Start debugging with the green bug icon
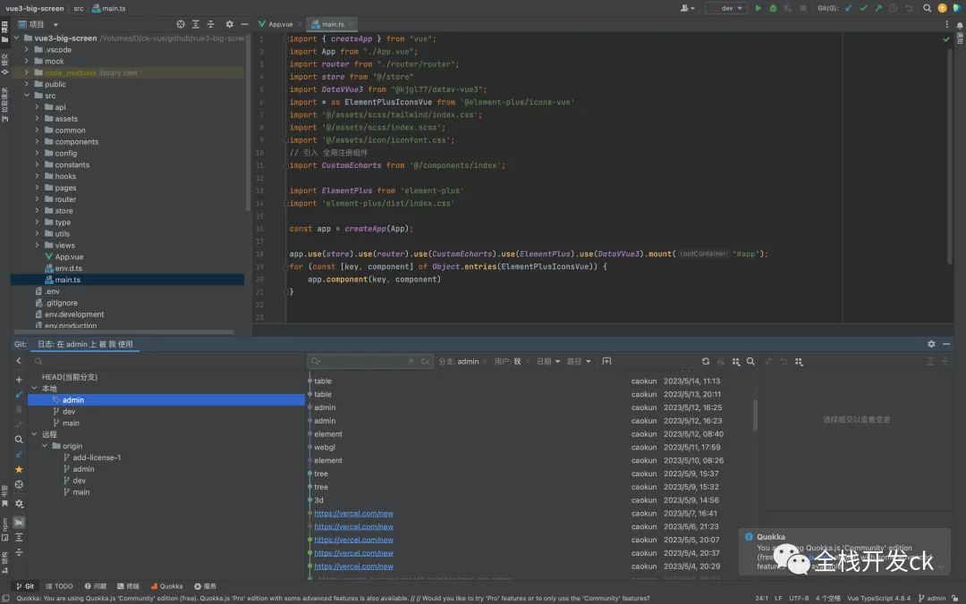966x604 pixels. (x=774, y=8)
